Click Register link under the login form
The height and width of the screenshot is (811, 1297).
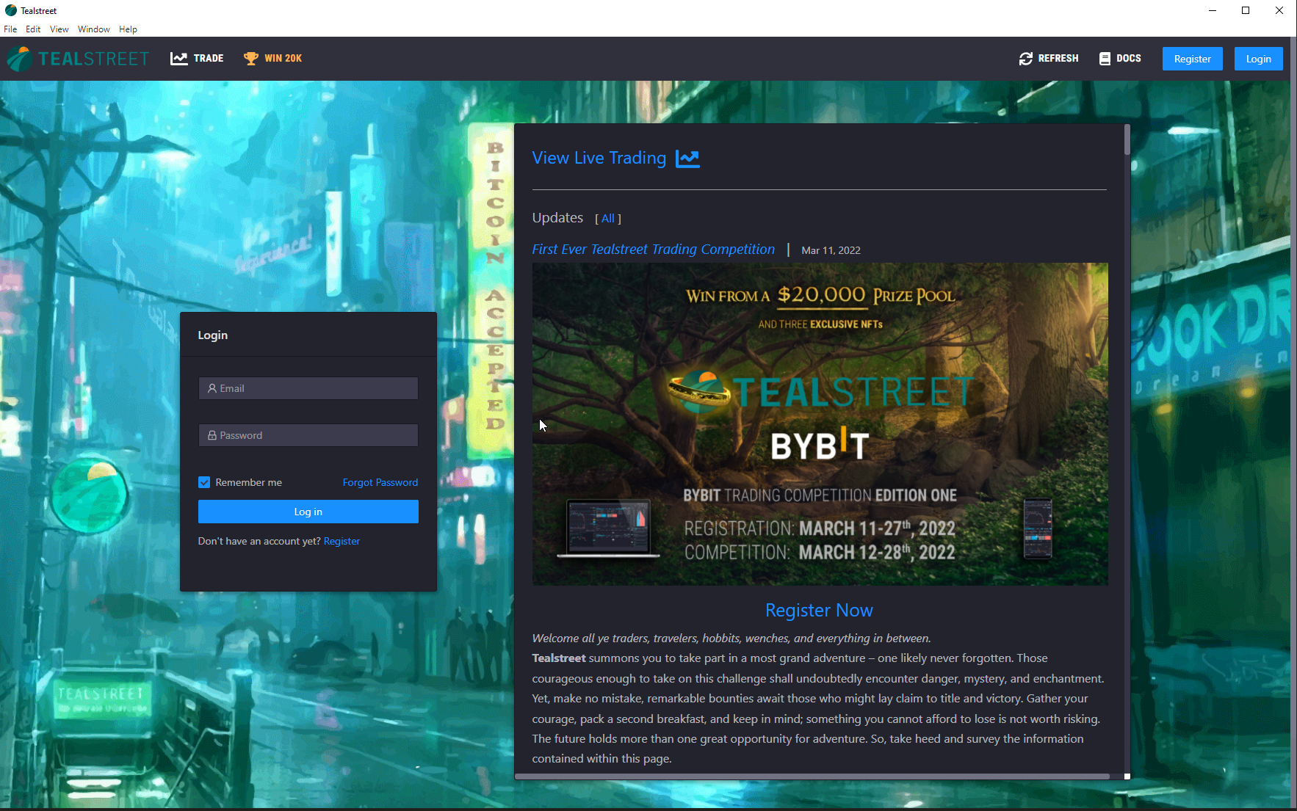(x=342, y=541)
